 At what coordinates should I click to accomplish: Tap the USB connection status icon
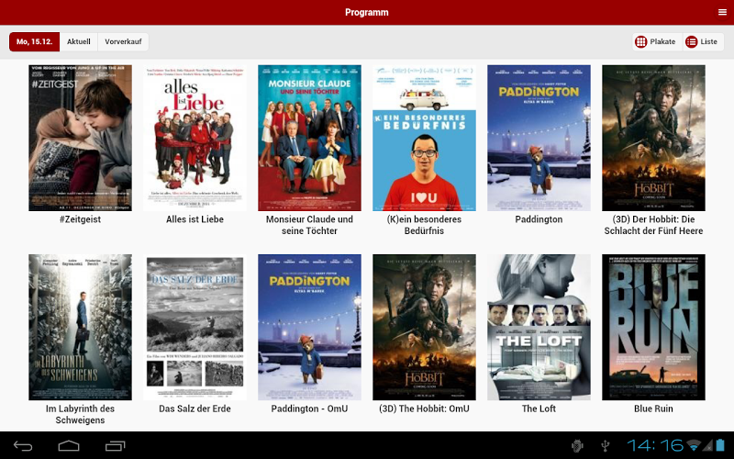[605, 445]
